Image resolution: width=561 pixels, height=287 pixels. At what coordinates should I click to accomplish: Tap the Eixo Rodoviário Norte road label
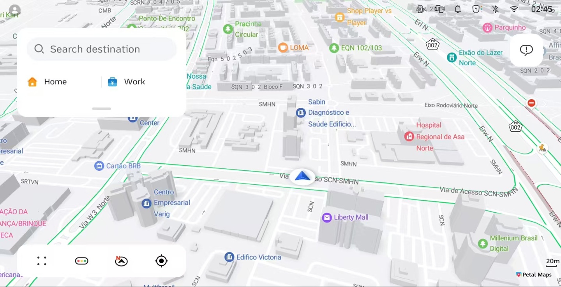tap(451, 105)
